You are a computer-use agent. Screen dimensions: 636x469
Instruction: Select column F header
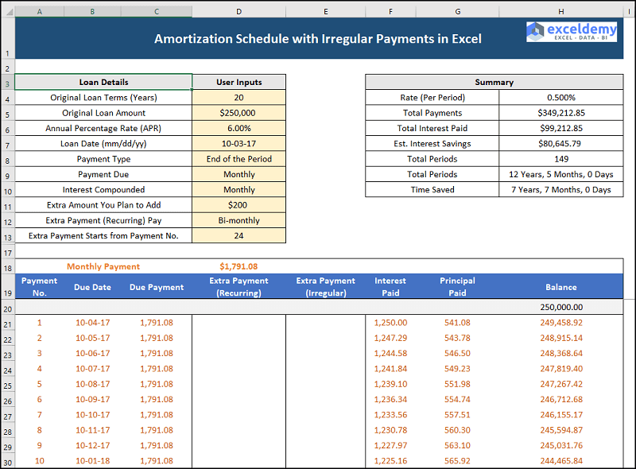[x=390, y=12]
